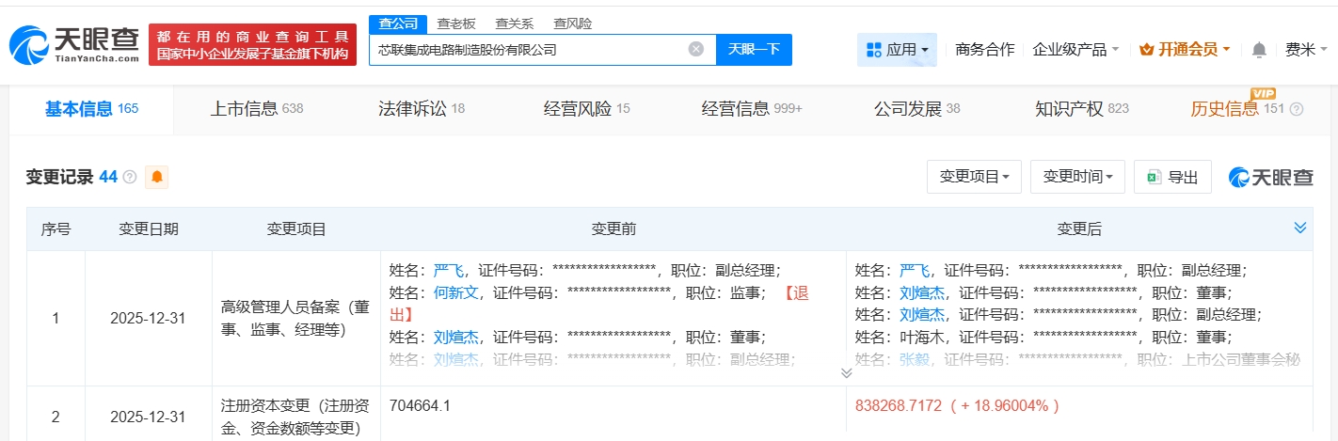
Task: Expand all rows with the blue double chevron
Action: (x=1299, y=228)
